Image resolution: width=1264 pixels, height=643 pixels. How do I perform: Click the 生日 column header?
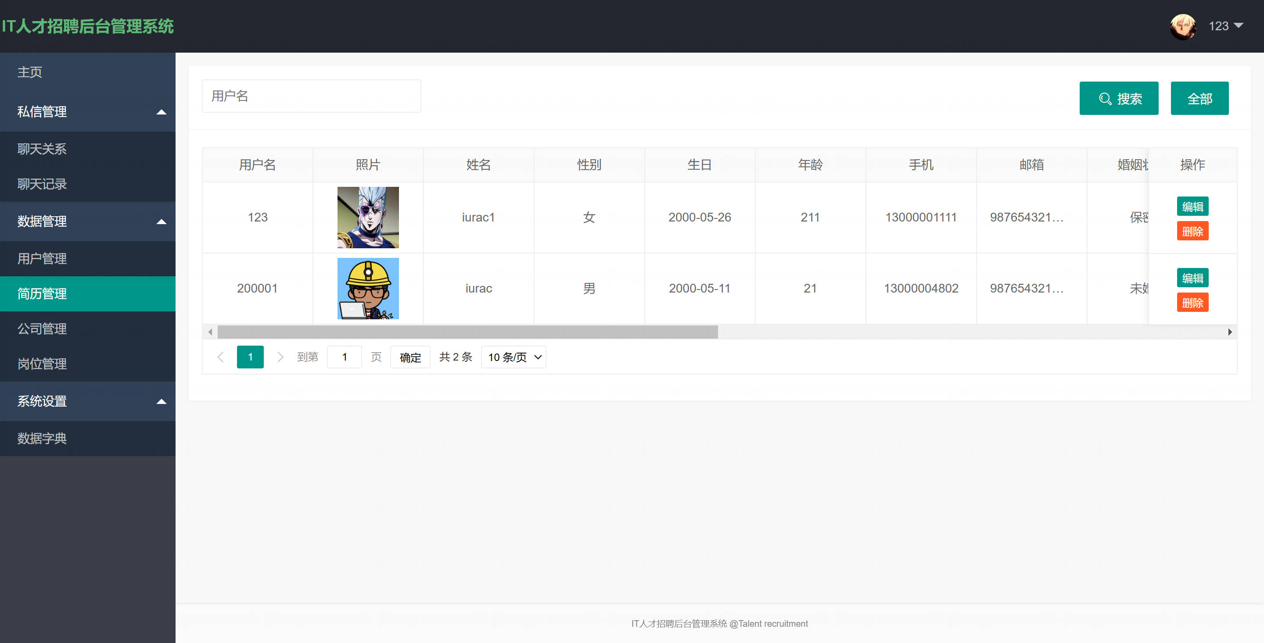click(700, 165)
